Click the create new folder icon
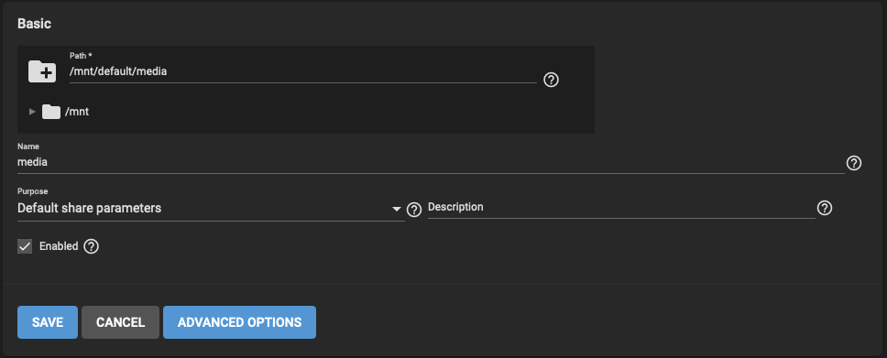Image resolution: width=887 pixels, height=358 pixels. point(42,71)
